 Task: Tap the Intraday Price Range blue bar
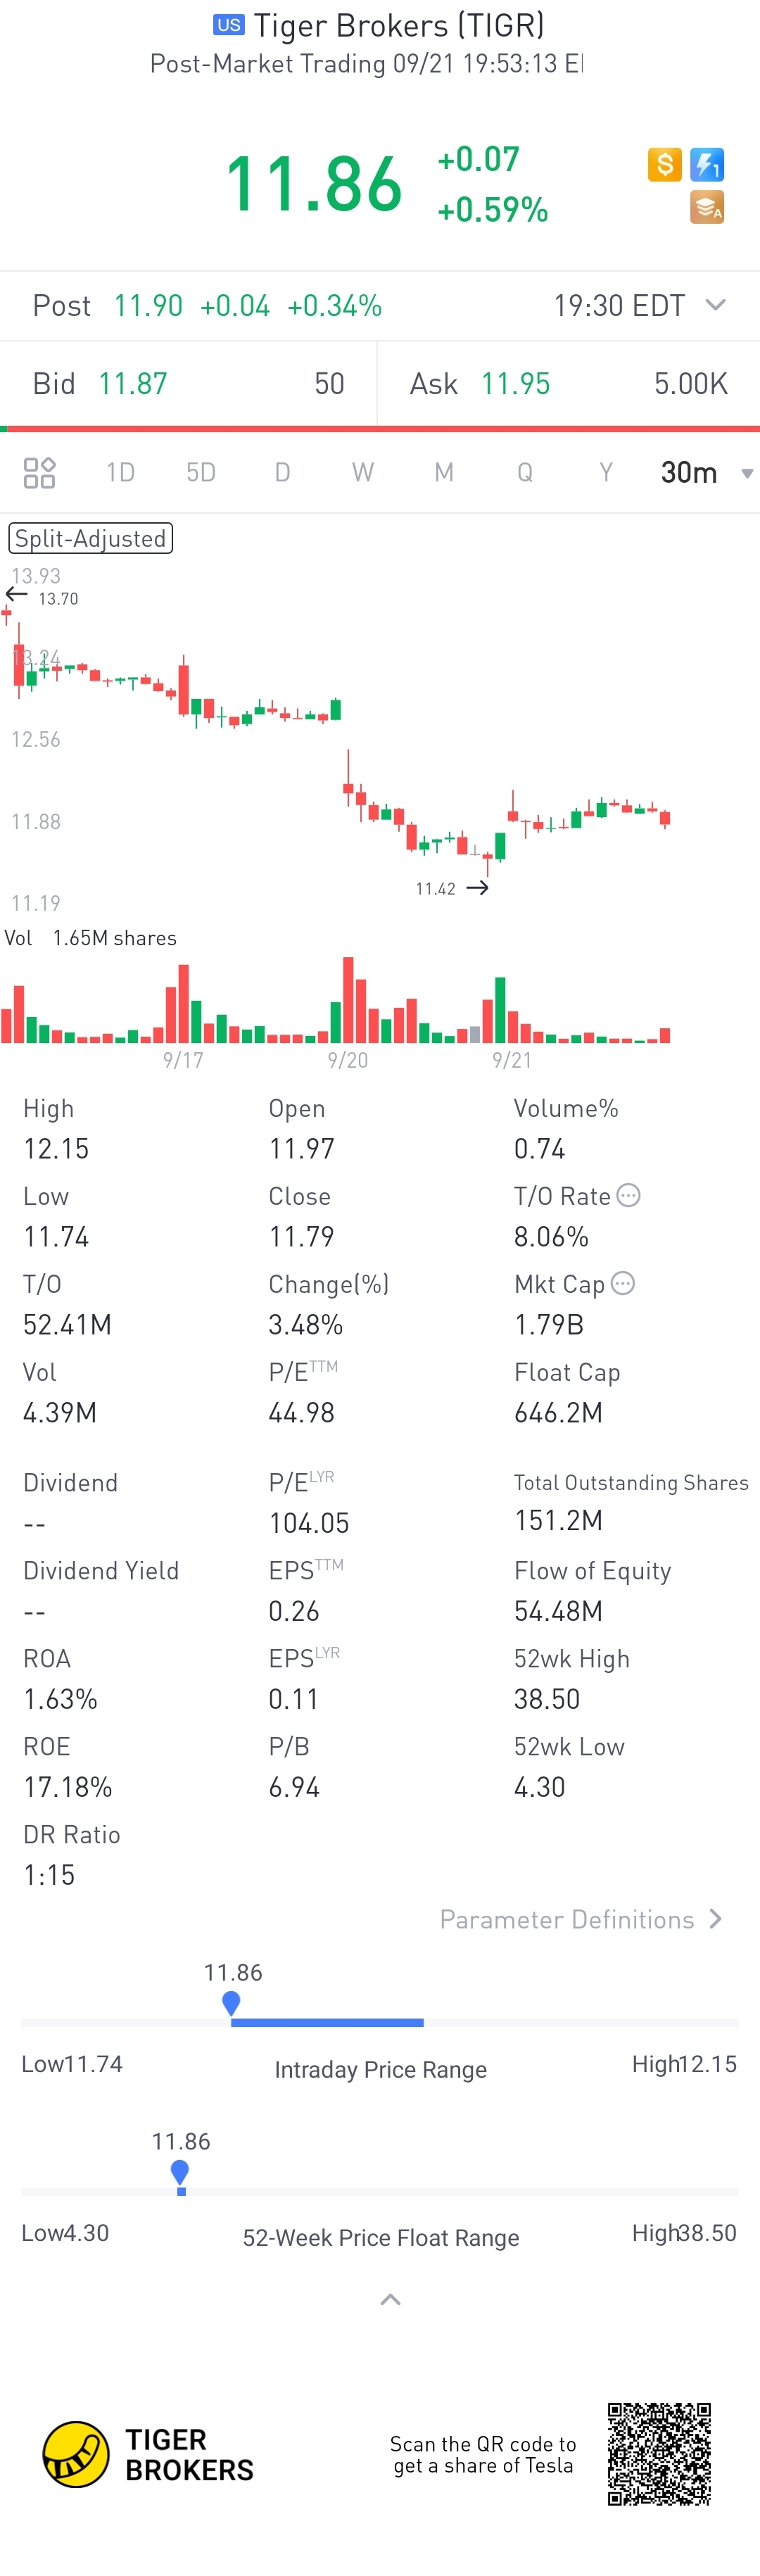(327, 2022)
